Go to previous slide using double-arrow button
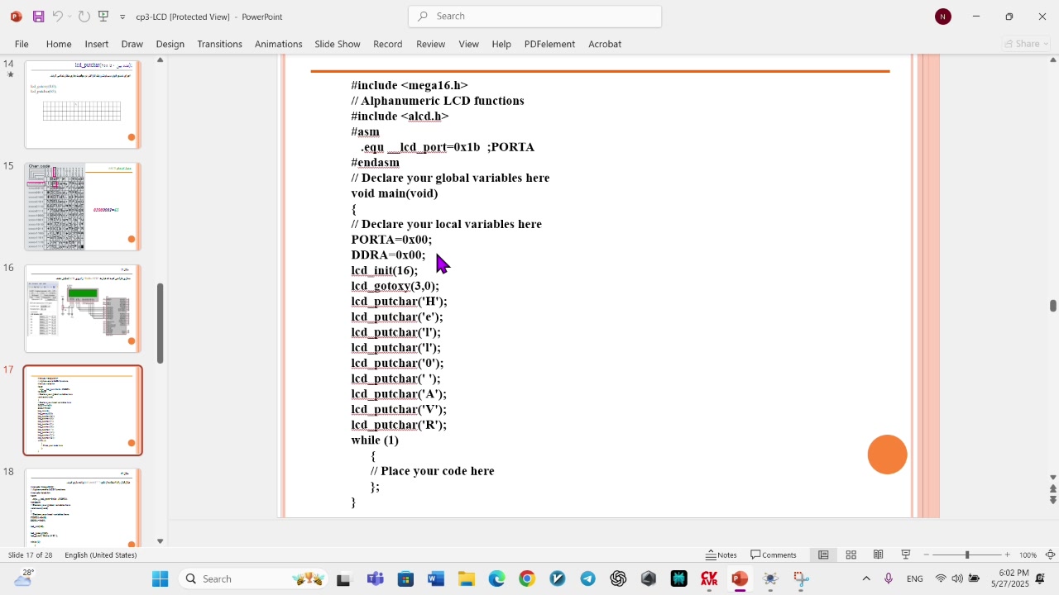 coord(1053,488)
